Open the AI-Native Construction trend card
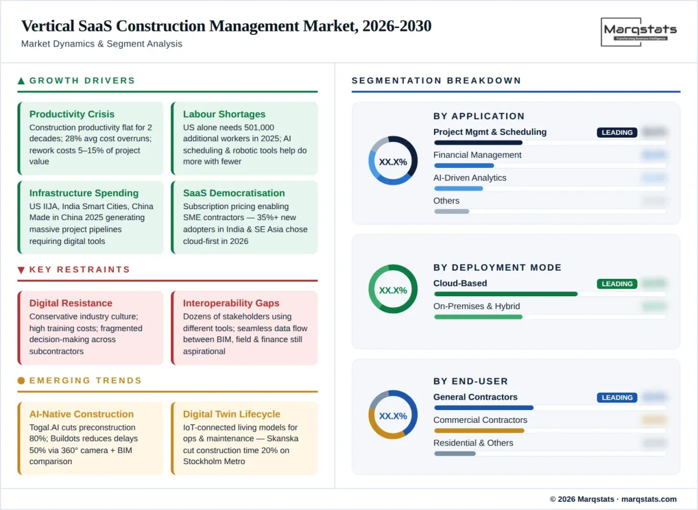The image size is (698, 510). [91, 437]
